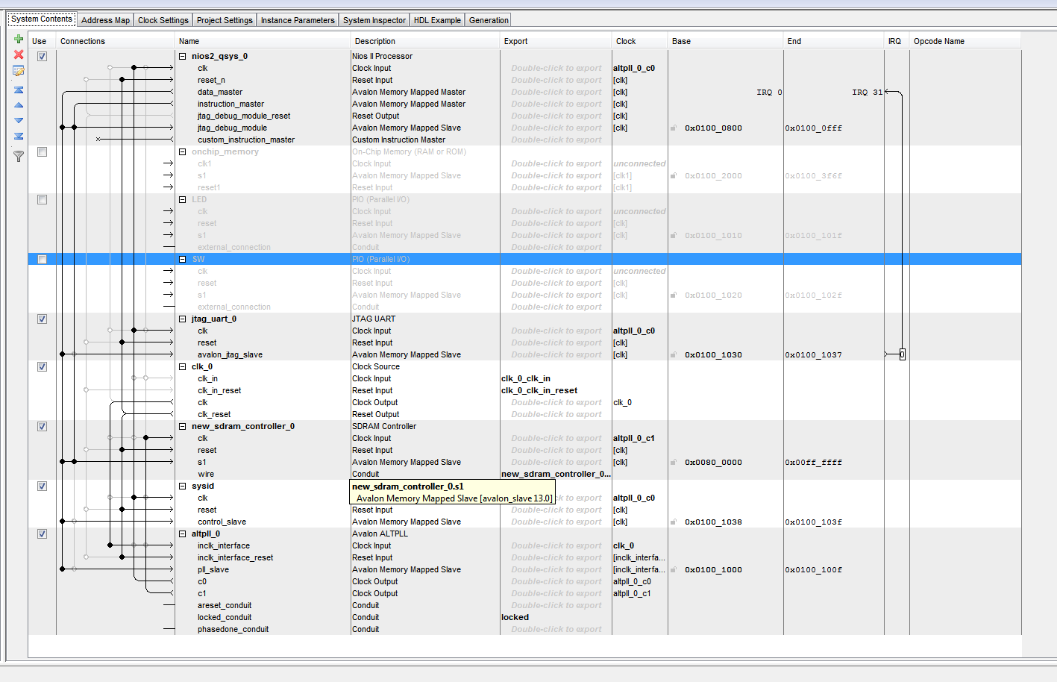Toggle lock icon beside base 0x0100_1010
This screenshot has height=682, width=1057.
coord(674,235)
